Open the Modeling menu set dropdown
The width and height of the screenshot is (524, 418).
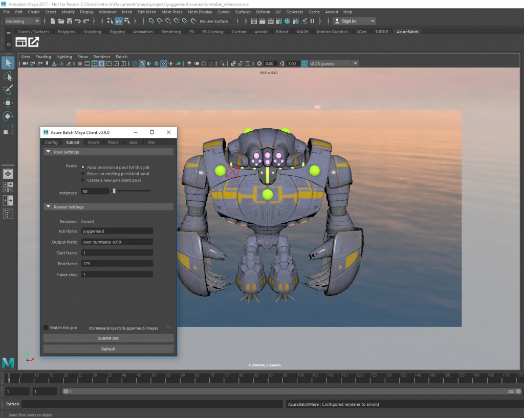point(23,21)
